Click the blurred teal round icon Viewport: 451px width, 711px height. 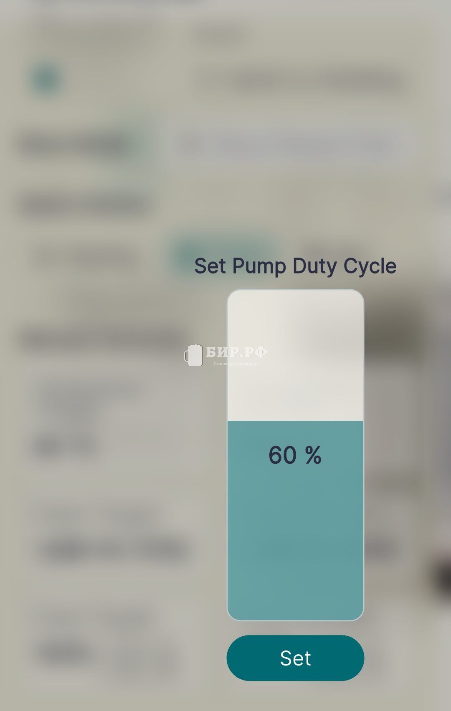[x=46, y=79]
